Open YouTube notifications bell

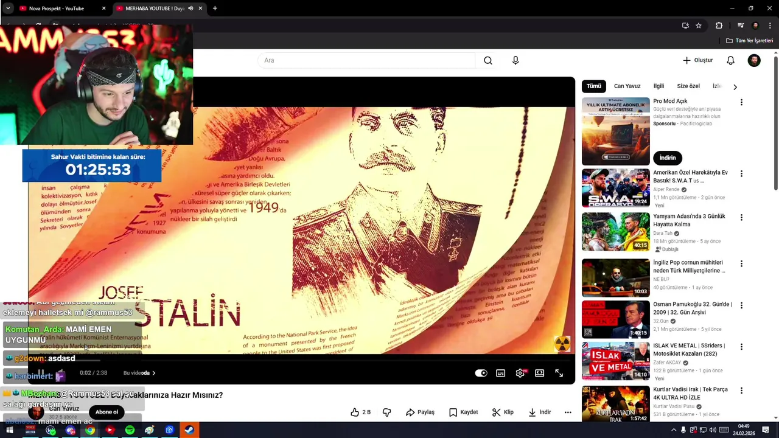(730, 60)
